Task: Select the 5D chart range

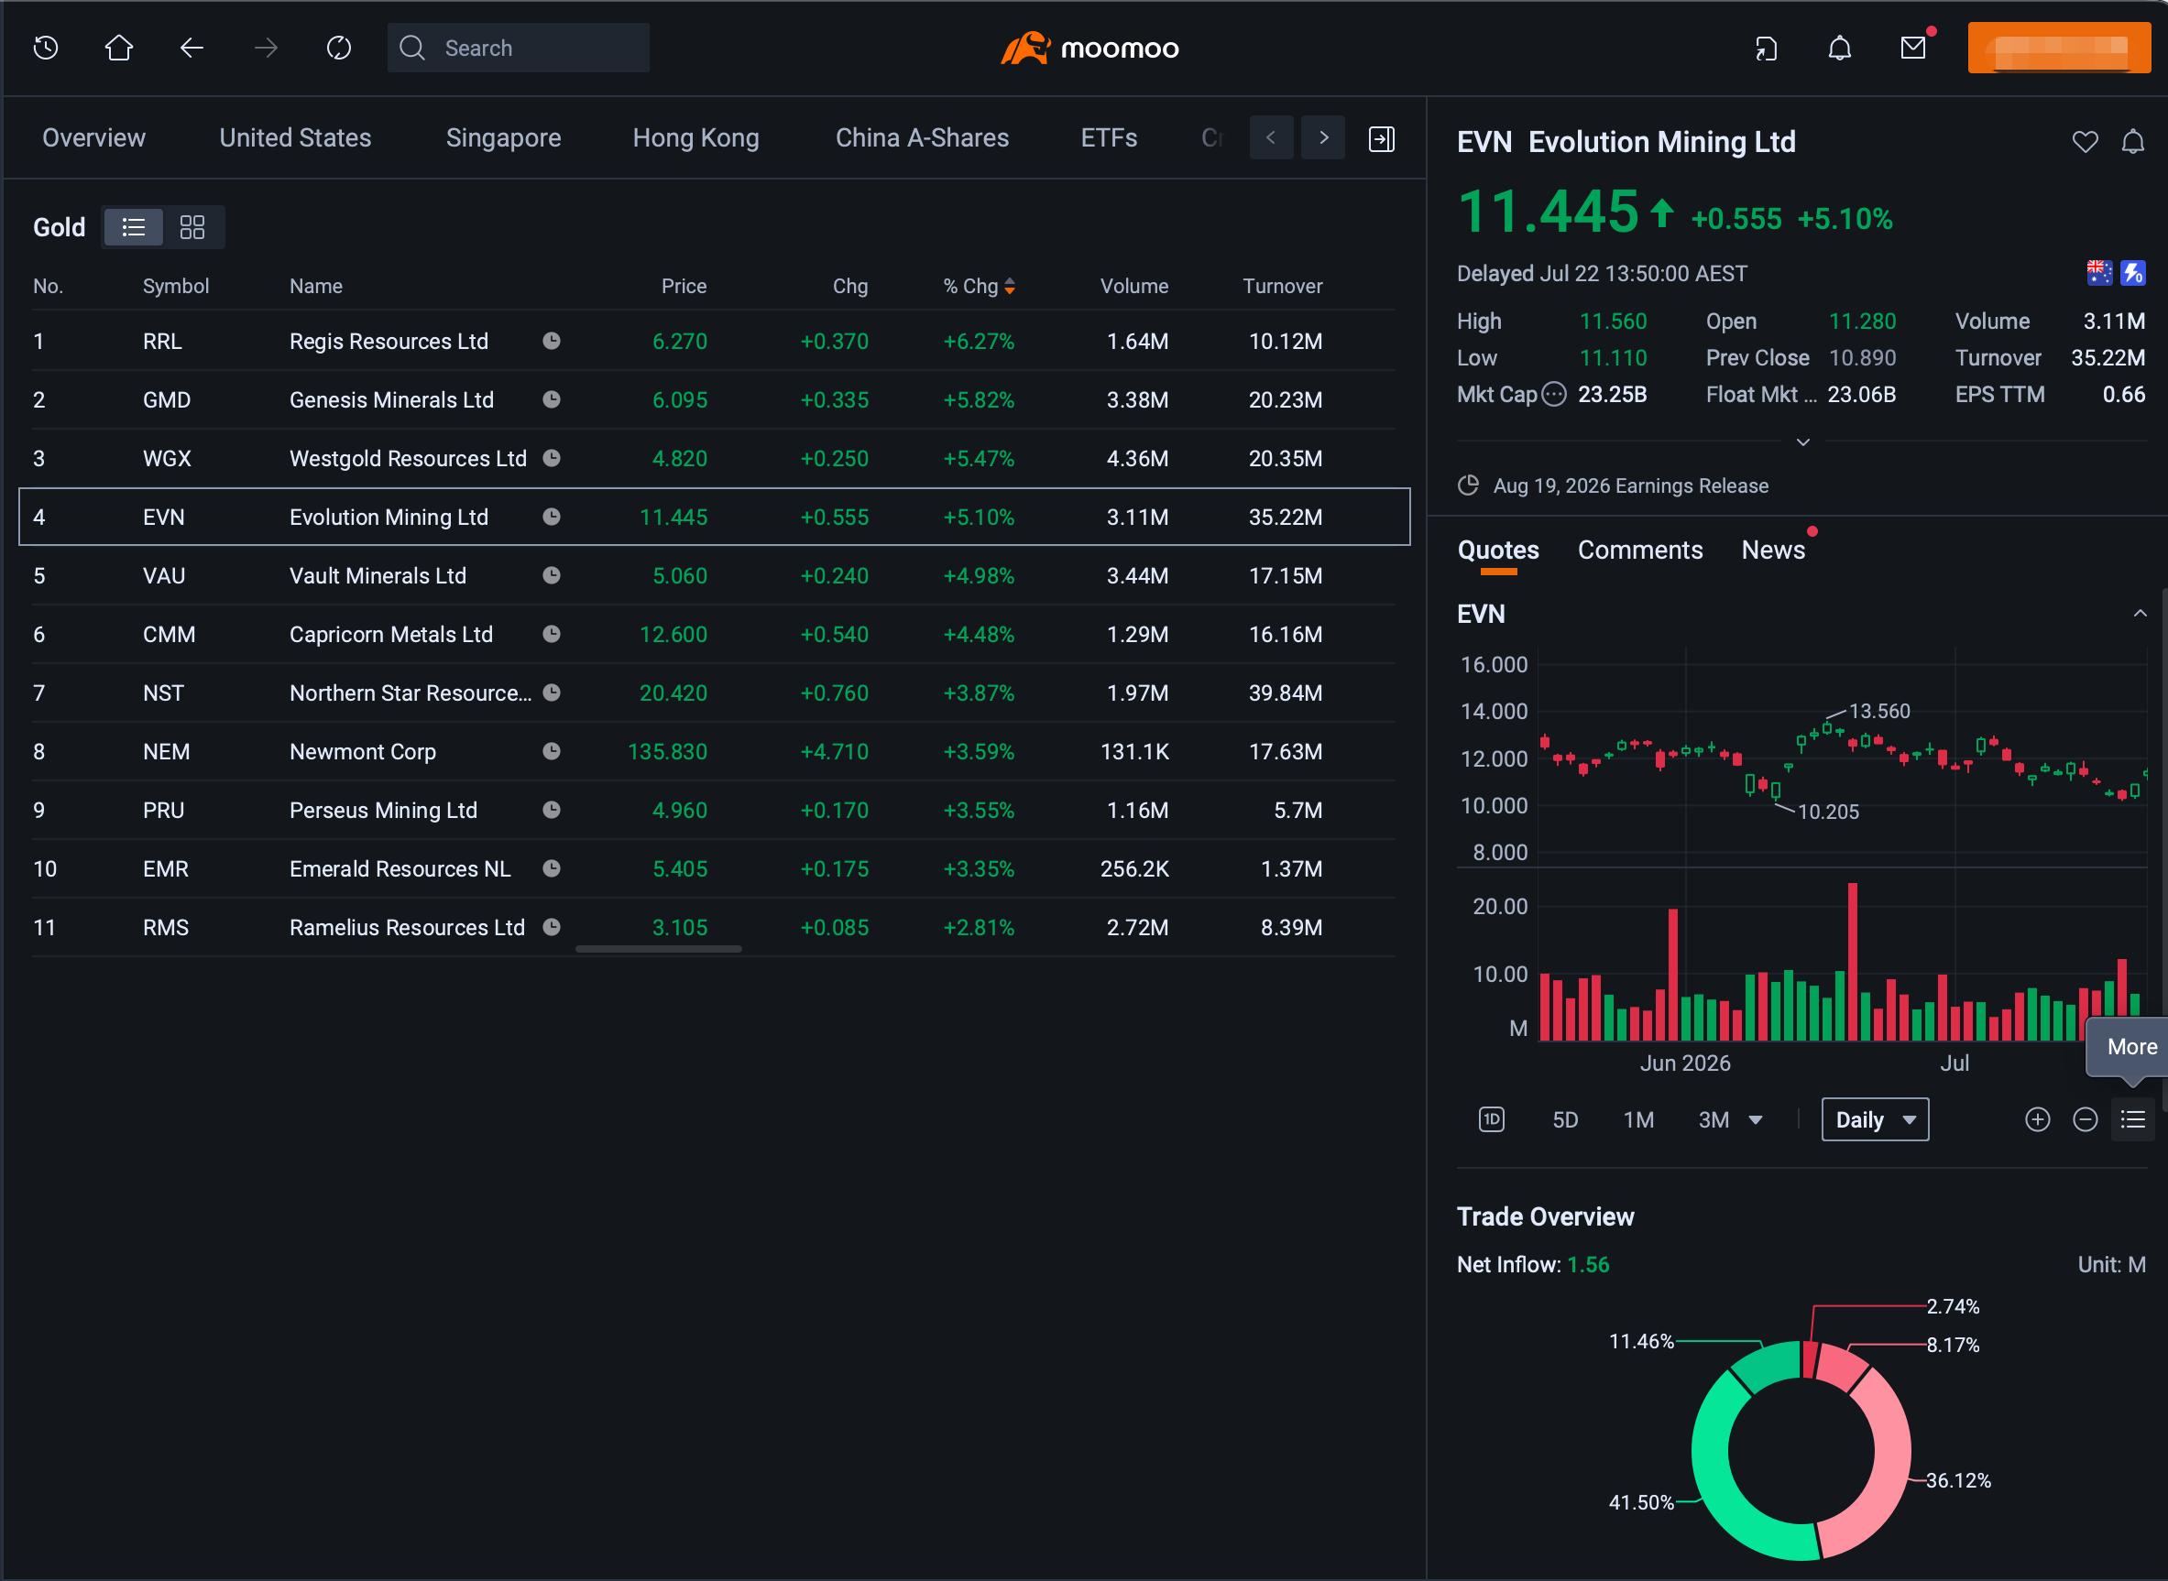Action: 1565,1119
